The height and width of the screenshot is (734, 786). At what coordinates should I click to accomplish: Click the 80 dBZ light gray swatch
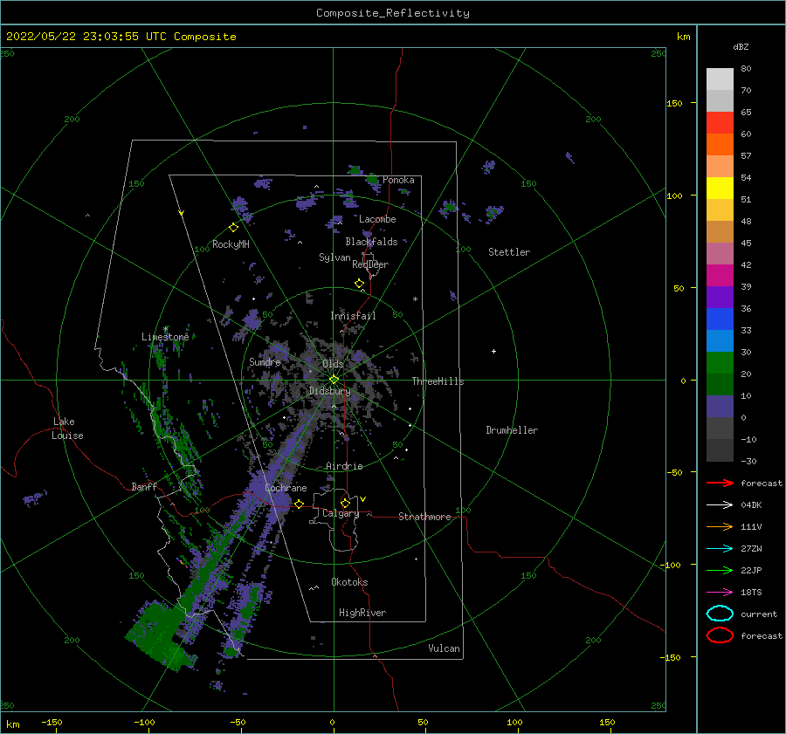click(x=720, y=79)
